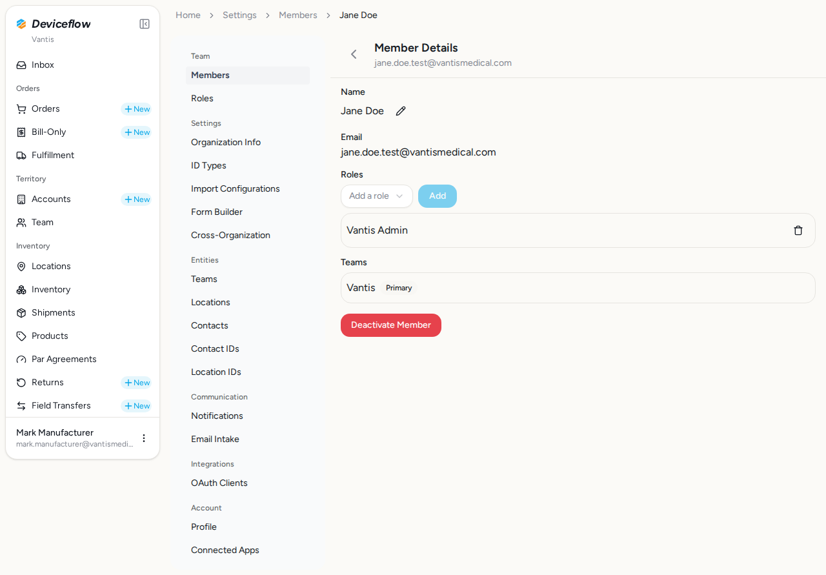Go to Members in the breadcrumb
The image size is (826, 575).
click(x=298, y=15)
